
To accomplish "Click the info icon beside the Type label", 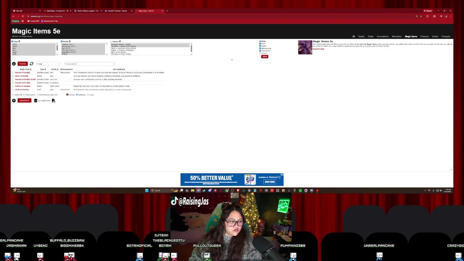I will tap(19, 41).
